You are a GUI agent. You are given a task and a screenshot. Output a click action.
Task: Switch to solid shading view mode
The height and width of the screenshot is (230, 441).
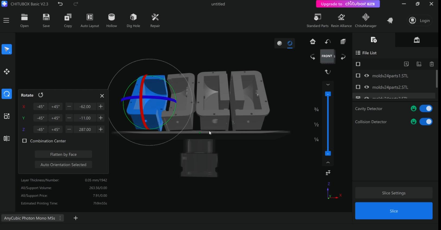280,43
